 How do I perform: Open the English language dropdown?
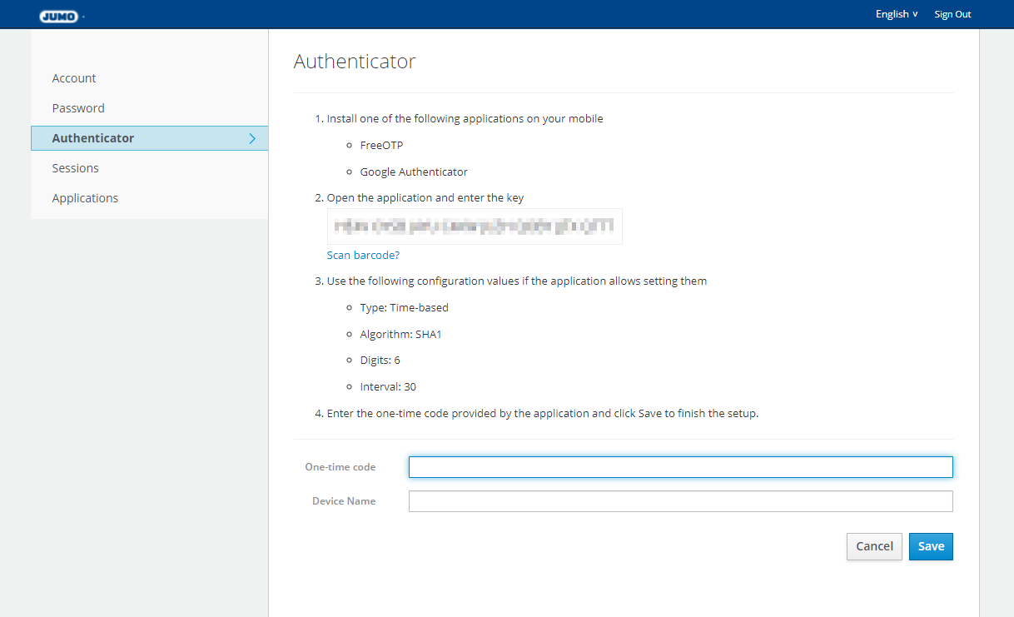point(896,14)
